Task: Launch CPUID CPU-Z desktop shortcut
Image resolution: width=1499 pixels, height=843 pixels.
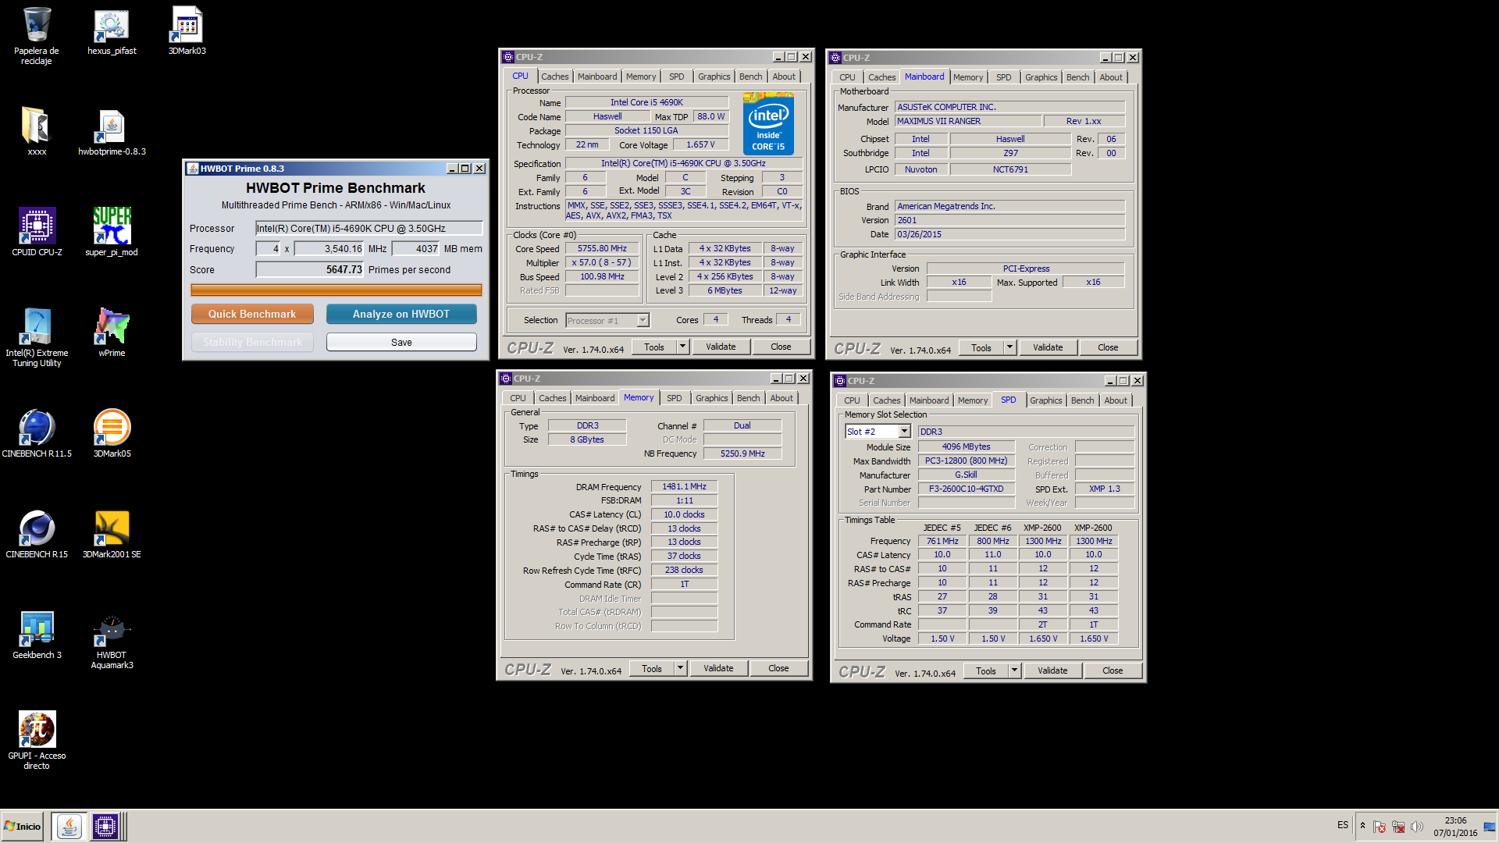Action: click(37, 232)
